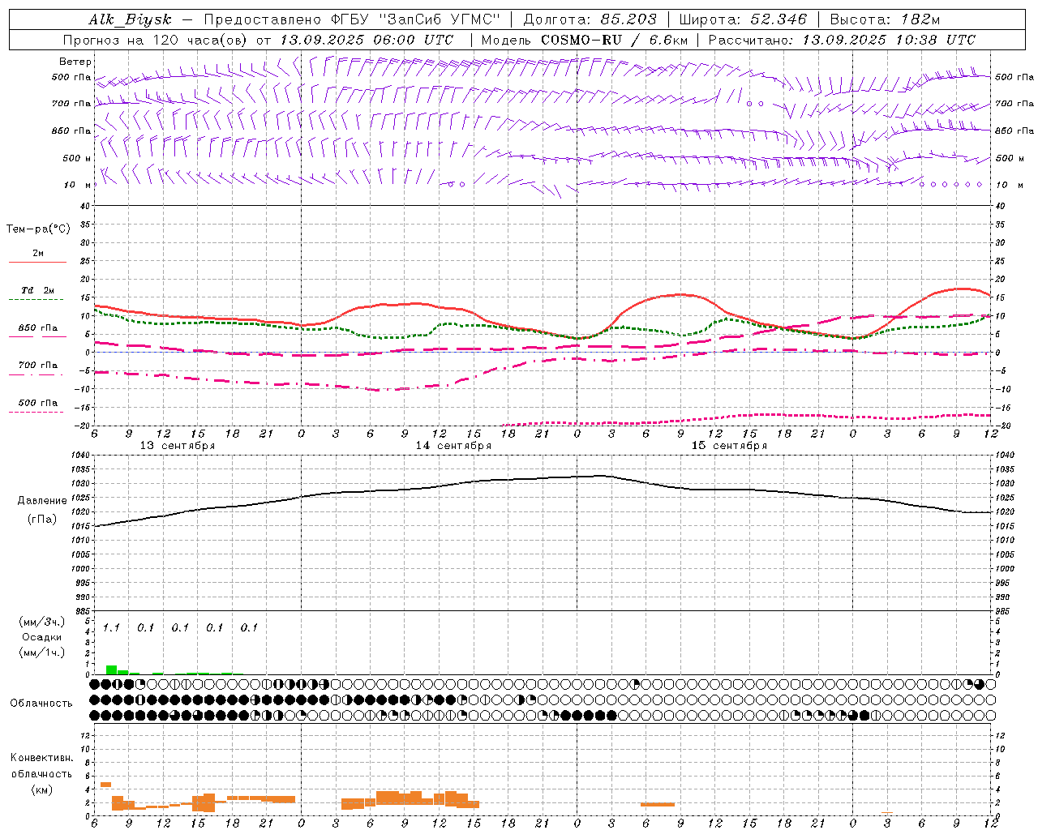Click the (мм/3ч.) precipitation unit label
1038x830 pixels.
click(x=42, y=622)
